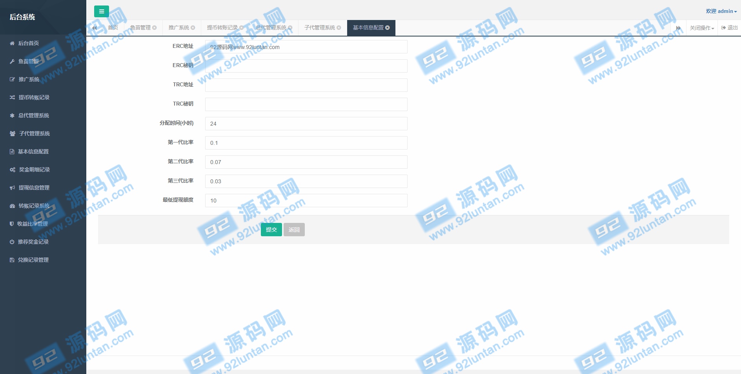The image size is (741, 374).
Task: Open 收益比率管理 in the sidebar
Action: pyautogui.click(x=43, y=224)
